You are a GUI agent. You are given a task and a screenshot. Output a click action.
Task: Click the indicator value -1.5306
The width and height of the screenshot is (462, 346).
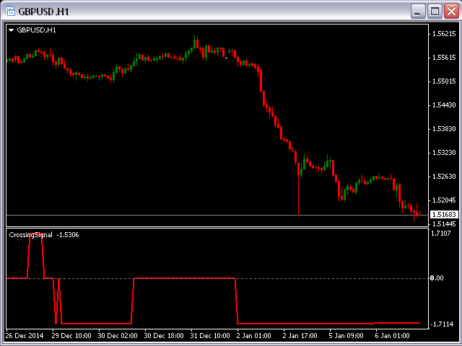(x=68, y=235)
